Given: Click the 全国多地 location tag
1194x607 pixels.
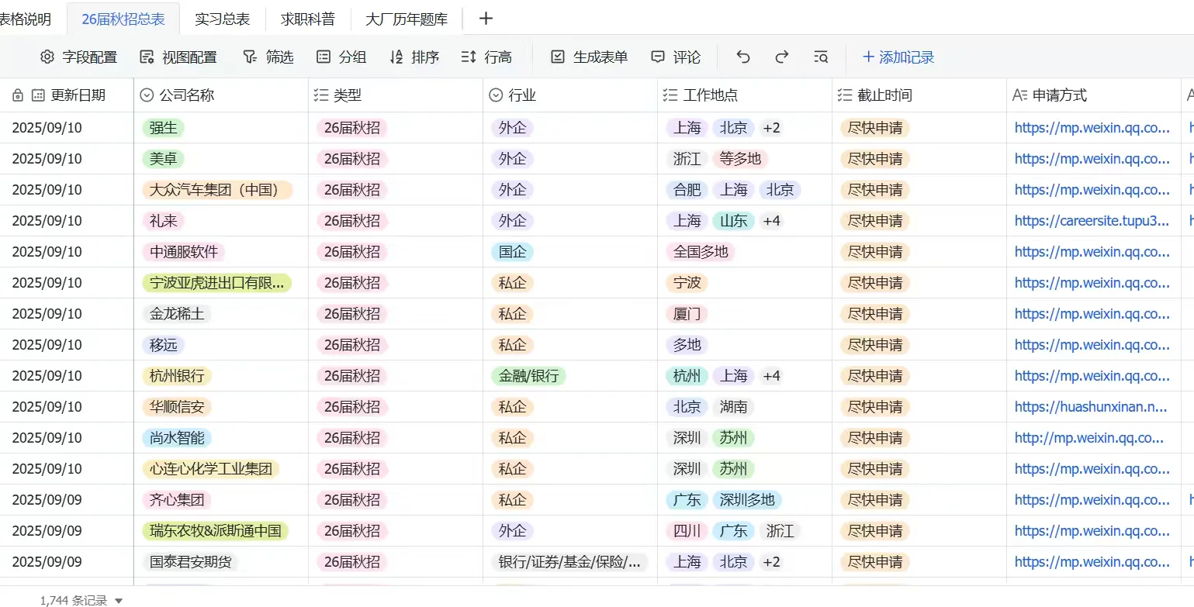Looking at the screenshot, I should coord(701,252).
